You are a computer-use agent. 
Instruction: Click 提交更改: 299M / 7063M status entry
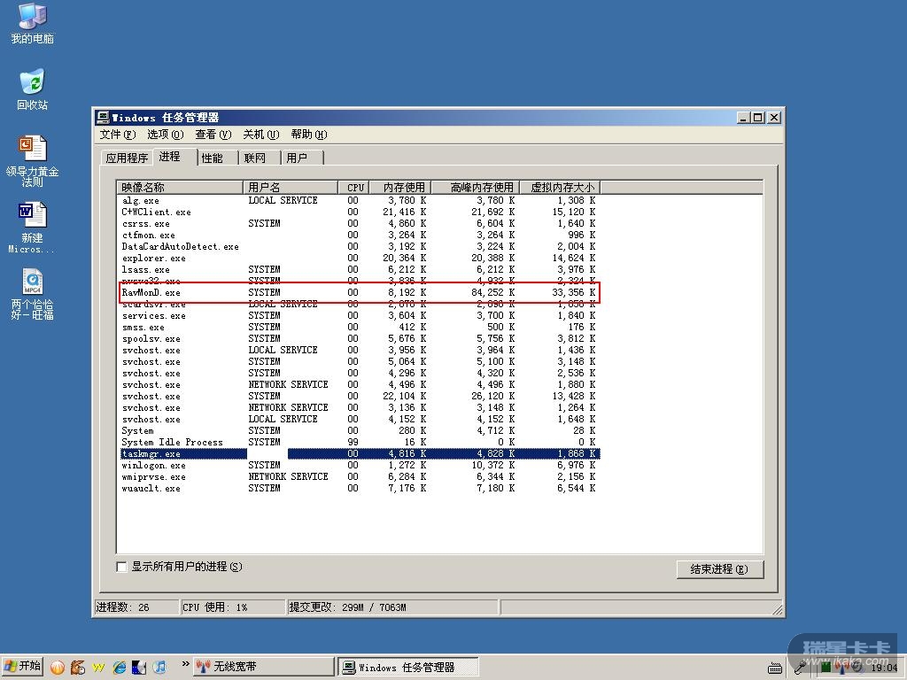pos(392,607)
